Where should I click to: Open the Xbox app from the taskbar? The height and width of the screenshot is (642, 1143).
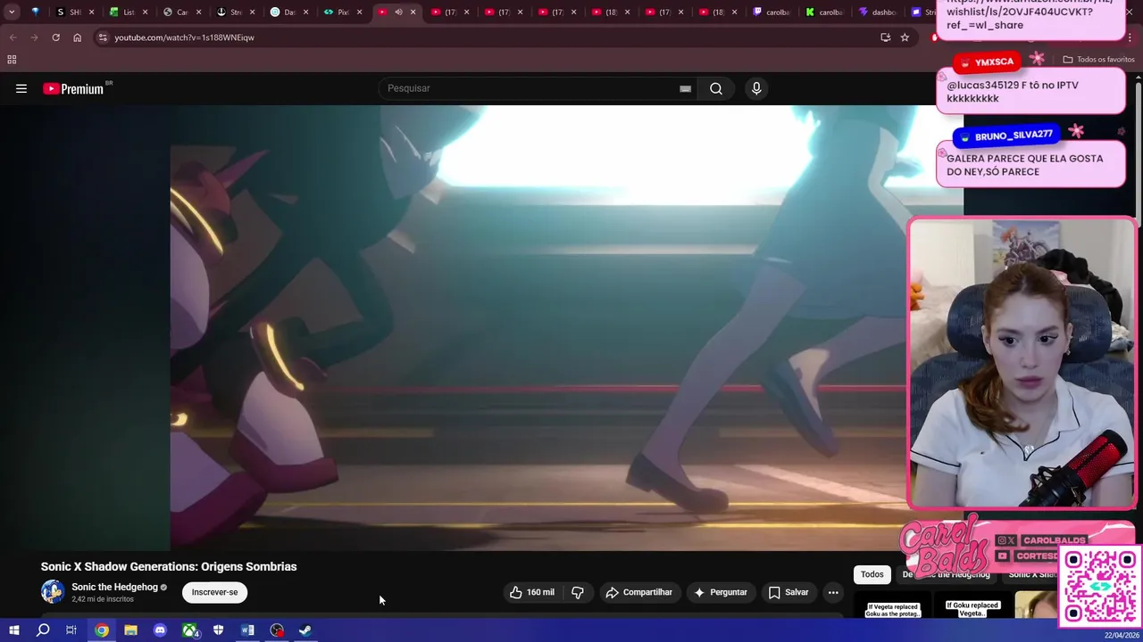(x=189, y=630)
